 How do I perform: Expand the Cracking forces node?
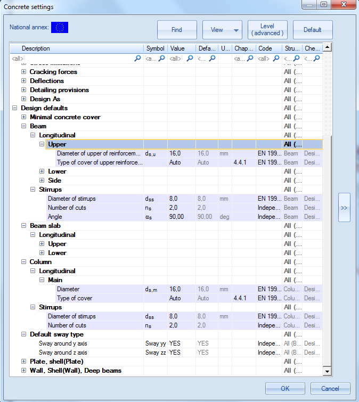point(23,72)
